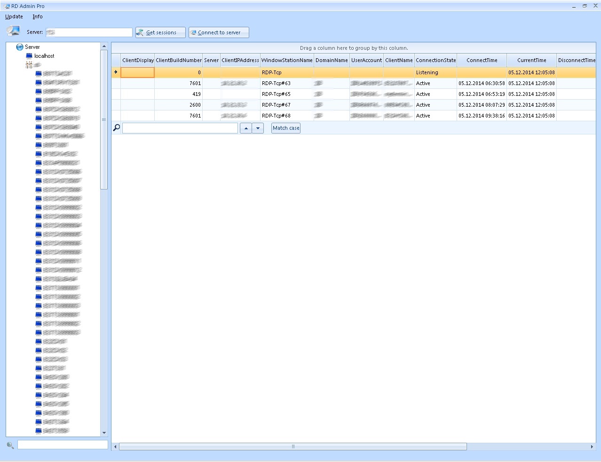Select the RDP-Tcp#65 session cell
The height and width of the screenshot is (462, 601).
pyautogui.click(x=287, y=94)
